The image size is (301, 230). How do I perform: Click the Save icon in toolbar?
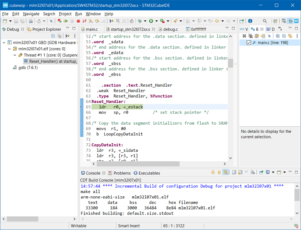[16, 21]
